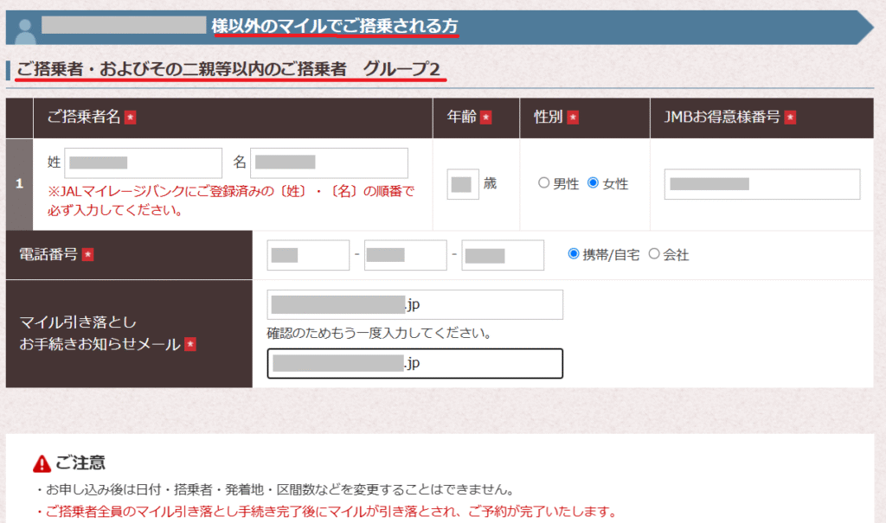
Task: Focus the 名 given name input field
Action: (329, 163)
